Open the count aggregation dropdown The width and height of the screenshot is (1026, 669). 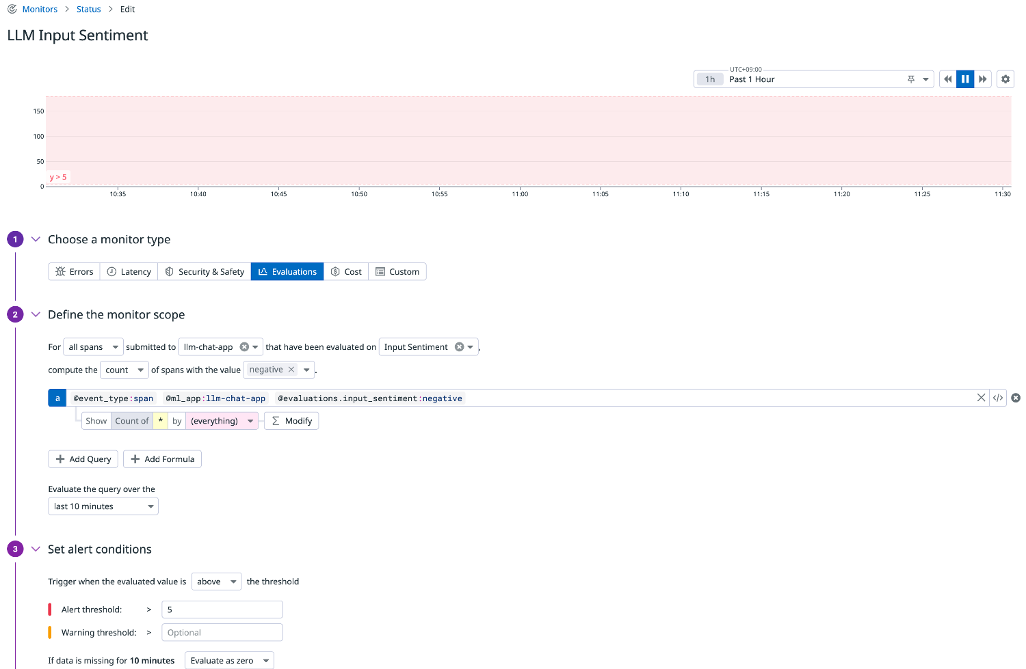(x=124, y=370)
